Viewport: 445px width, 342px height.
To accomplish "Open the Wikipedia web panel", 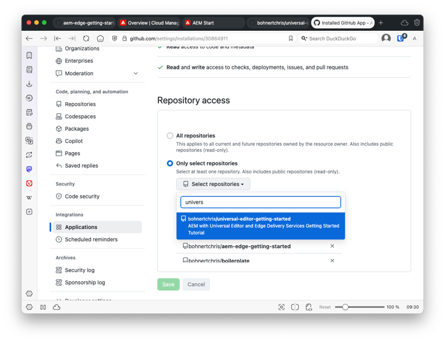I will pyautogui.click(x=29, y=197).
